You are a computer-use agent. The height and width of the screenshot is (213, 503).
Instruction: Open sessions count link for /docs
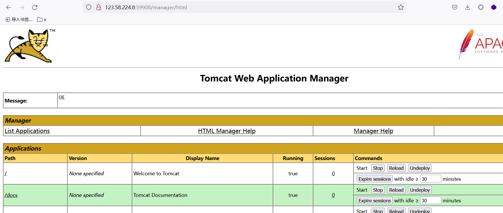tap(333, 195)
